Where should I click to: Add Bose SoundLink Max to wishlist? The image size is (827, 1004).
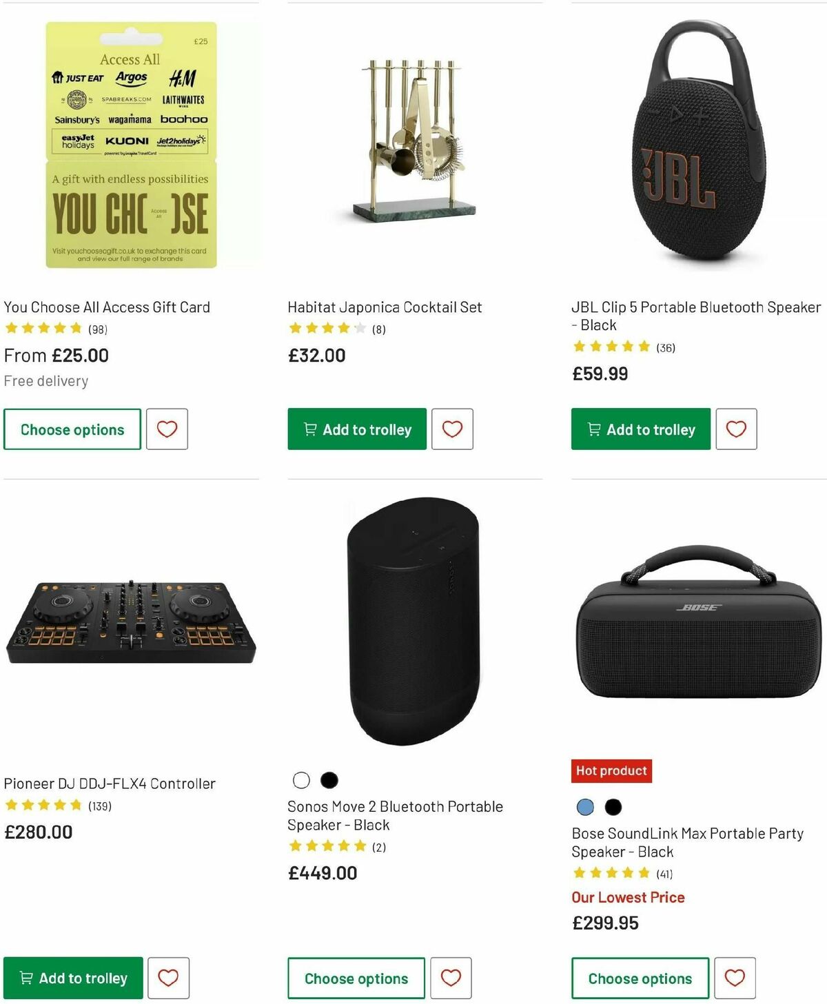point(736,978)
